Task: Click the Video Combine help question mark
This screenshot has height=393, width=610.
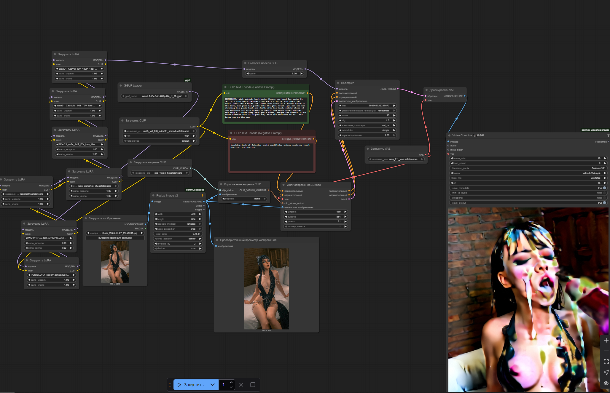Action: [608, 135]
